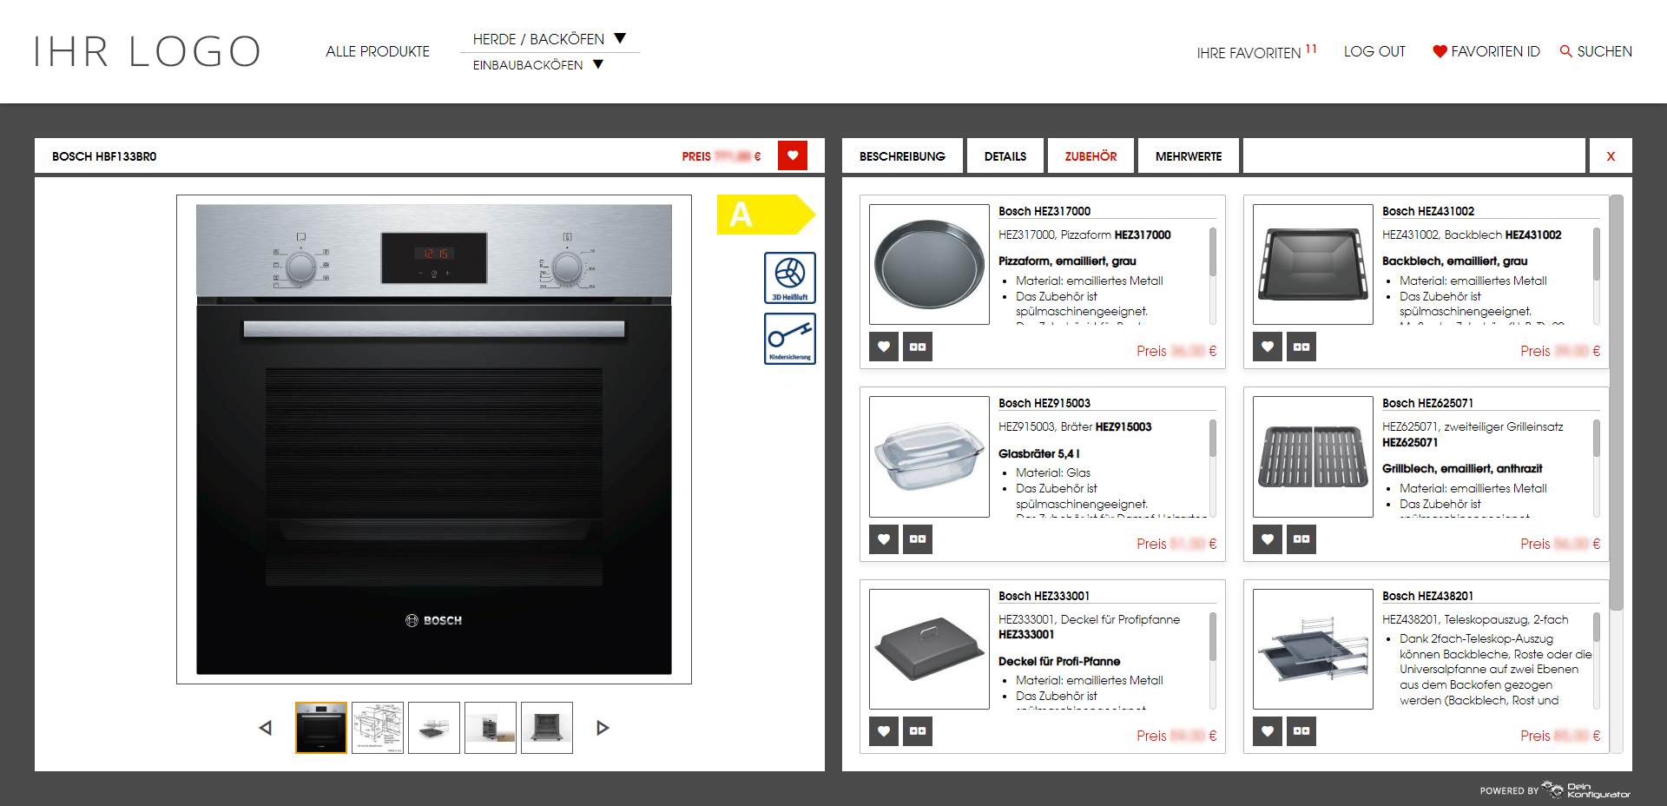This screenshot has height=806, width=1667.
Task: Compare the Bosch HEZ317000 pizza form
Action: pos(917,347)
